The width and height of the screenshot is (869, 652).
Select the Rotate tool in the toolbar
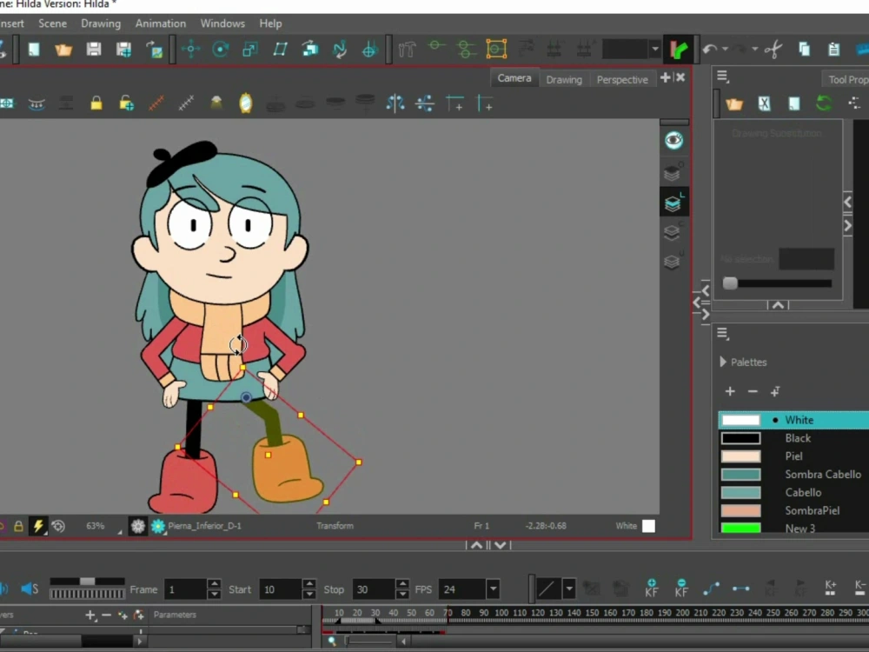point(220,49)
